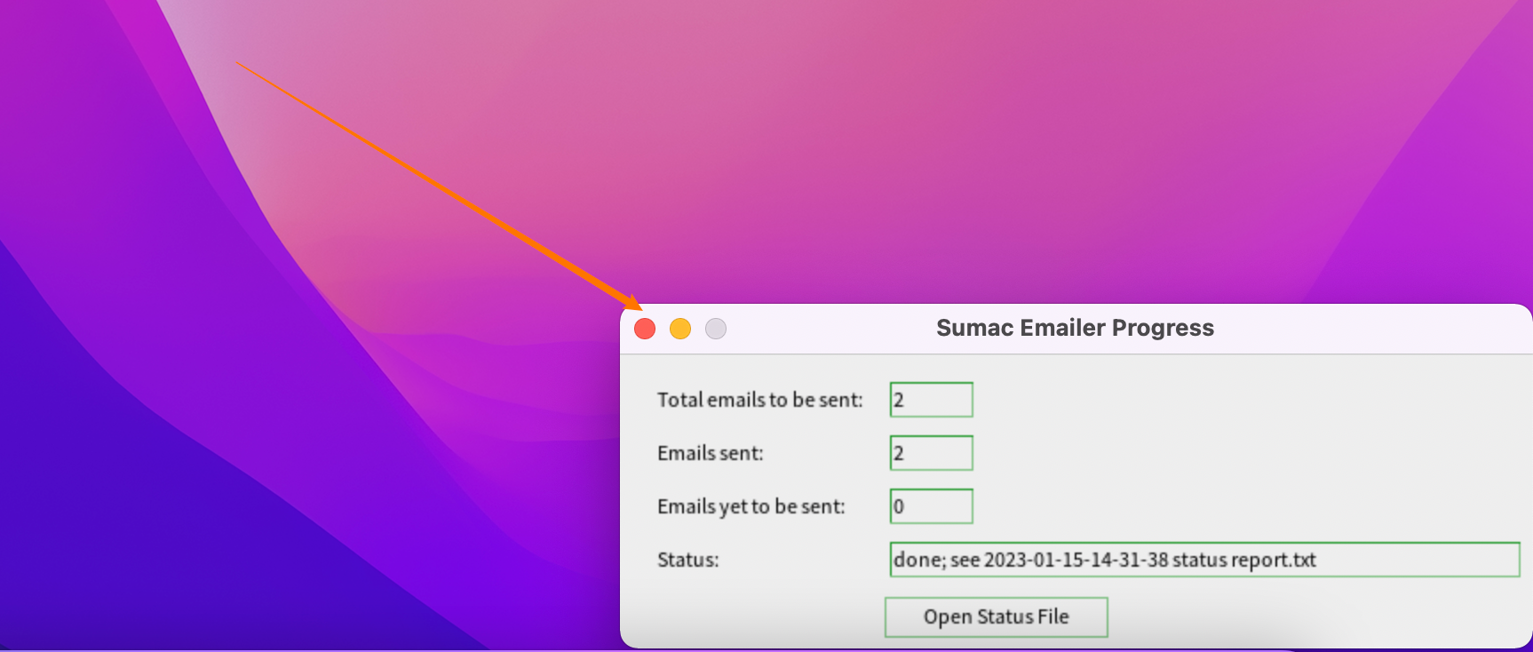
Task: Click the disabled zoom button in title bar
Action: [x=716, y=330]
